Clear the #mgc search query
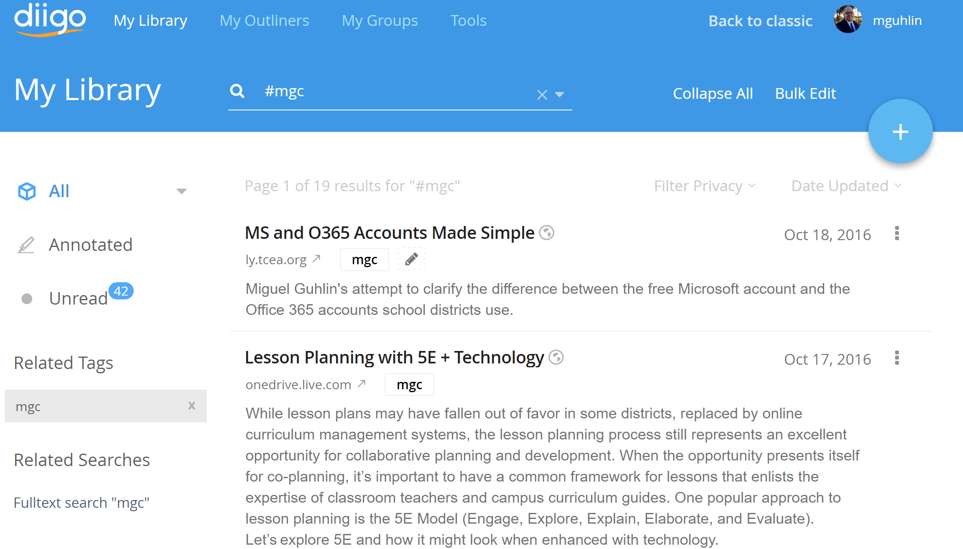This screenshot has height=549, width=963. (x=542, y=95)
